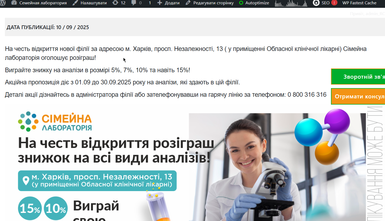Image resolution: width=385 pixels, height=221 pixels.
Task: Open the Семейная лаборатория site menu
Action: 39,3
